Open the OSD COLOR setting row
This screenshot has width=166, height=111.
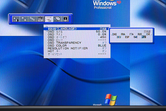77,46
